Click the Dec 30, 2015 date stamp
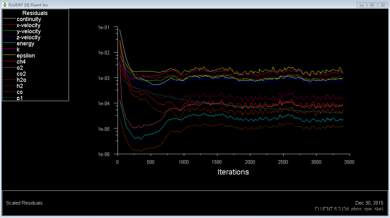Viewport: 390px width, 218px height. coord(370,202)
